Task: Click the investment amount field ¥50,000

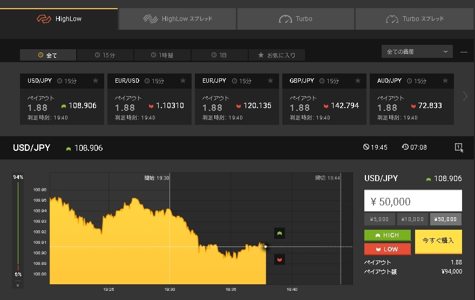Action: click(413, 201)
